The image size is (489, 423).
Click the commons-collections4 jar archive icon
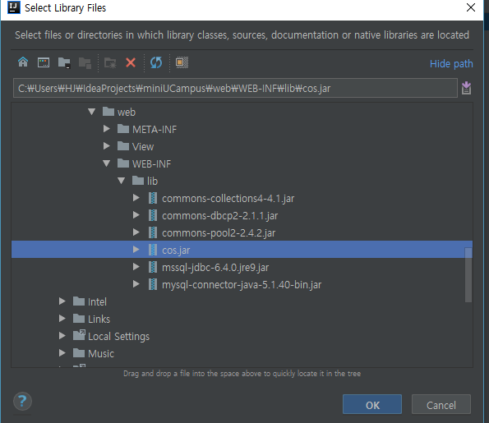tap(153, 198)
